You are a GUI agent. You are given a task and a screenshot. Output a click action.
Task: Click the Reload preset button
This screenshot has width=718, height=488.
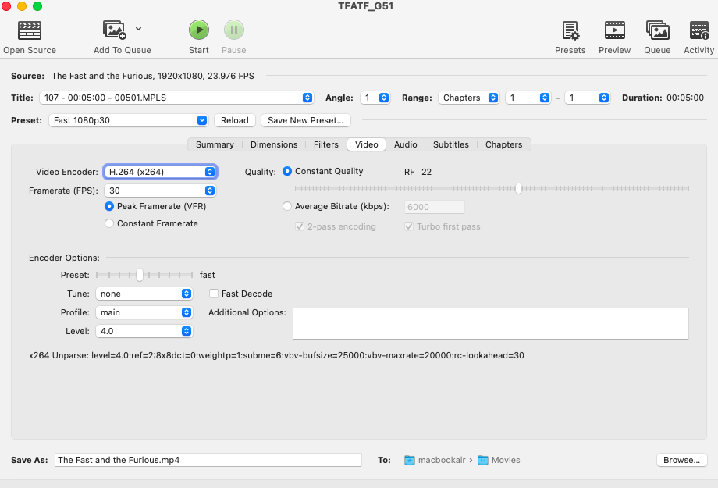pyautogui.click(x=234, y=120)
